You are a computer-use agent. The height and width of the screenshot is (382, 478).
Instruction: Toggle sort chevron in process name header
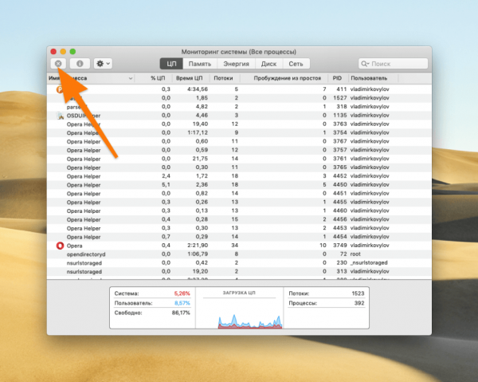pos(131,78)
